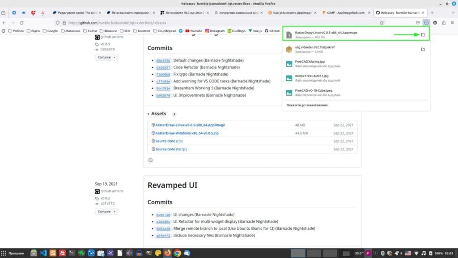Image resolution: width=458 pixels, height=258 pixels.
Task: Open folder for VLC flatpakref download
Action: coord(424,48)
